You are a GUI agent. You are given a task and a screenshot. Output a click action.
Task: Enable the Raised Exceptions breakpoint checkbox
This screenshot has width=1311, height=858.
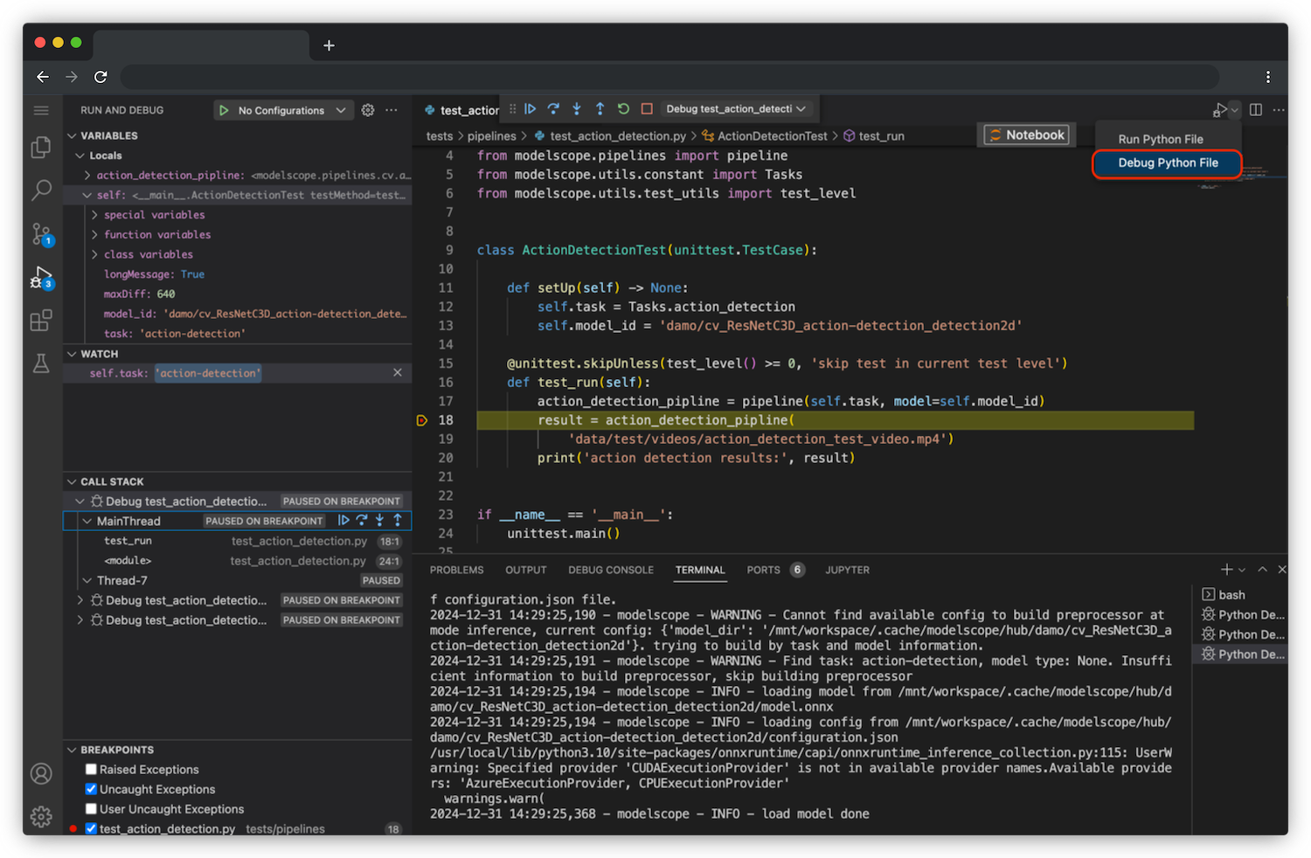pyautogui.click(x=91, y=769)
